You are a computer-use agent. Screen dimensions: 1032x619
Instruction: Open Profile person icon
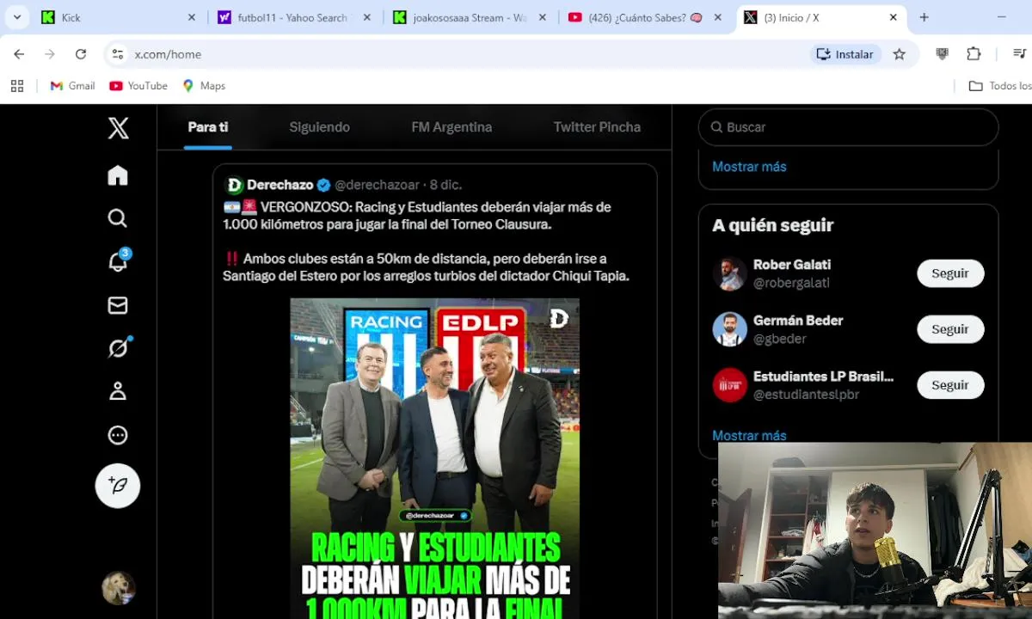118,391
